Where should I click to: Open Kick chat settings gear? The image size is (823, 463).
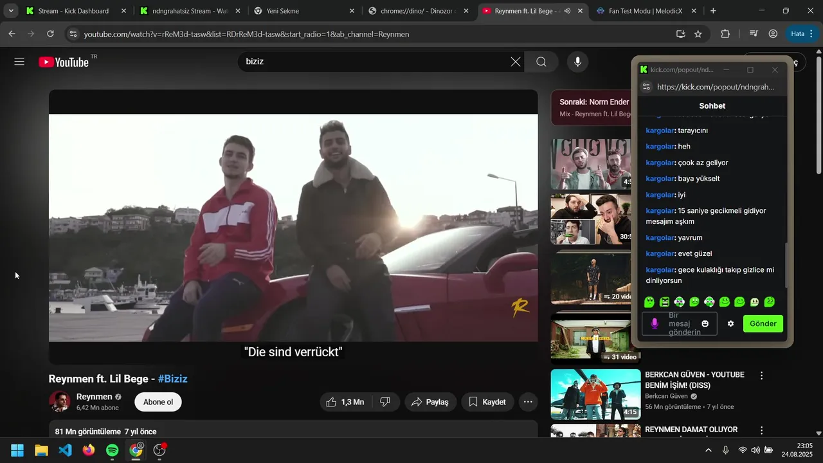pyautogui.click(x=730, y=323)
